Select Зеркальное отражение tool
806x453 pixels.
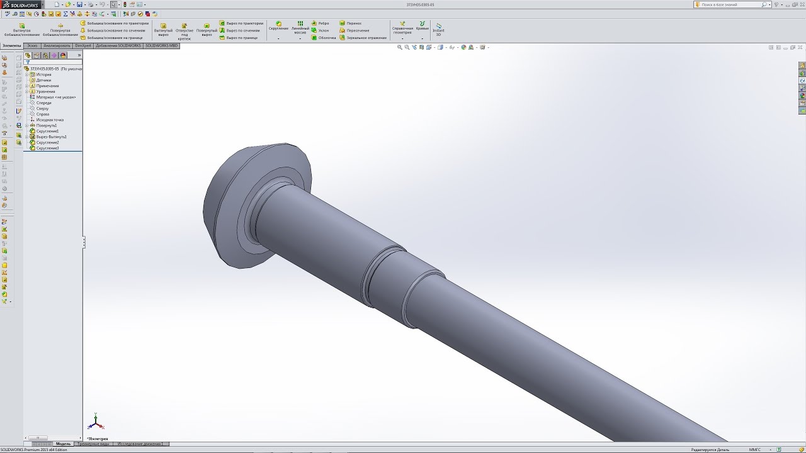(363, 38)
